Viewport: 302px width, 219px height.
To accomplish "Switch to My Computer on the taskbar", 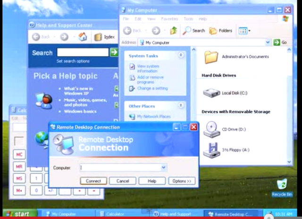I will tap(67, 214).
